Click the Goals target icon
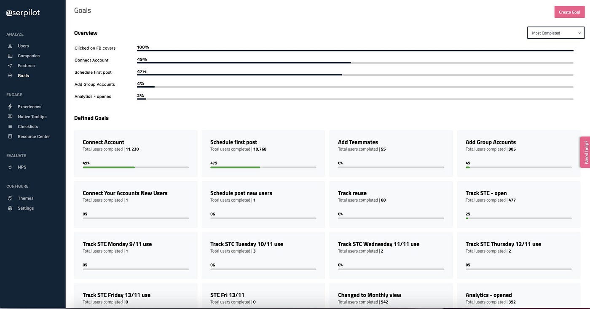 click(x=10, y=76)
